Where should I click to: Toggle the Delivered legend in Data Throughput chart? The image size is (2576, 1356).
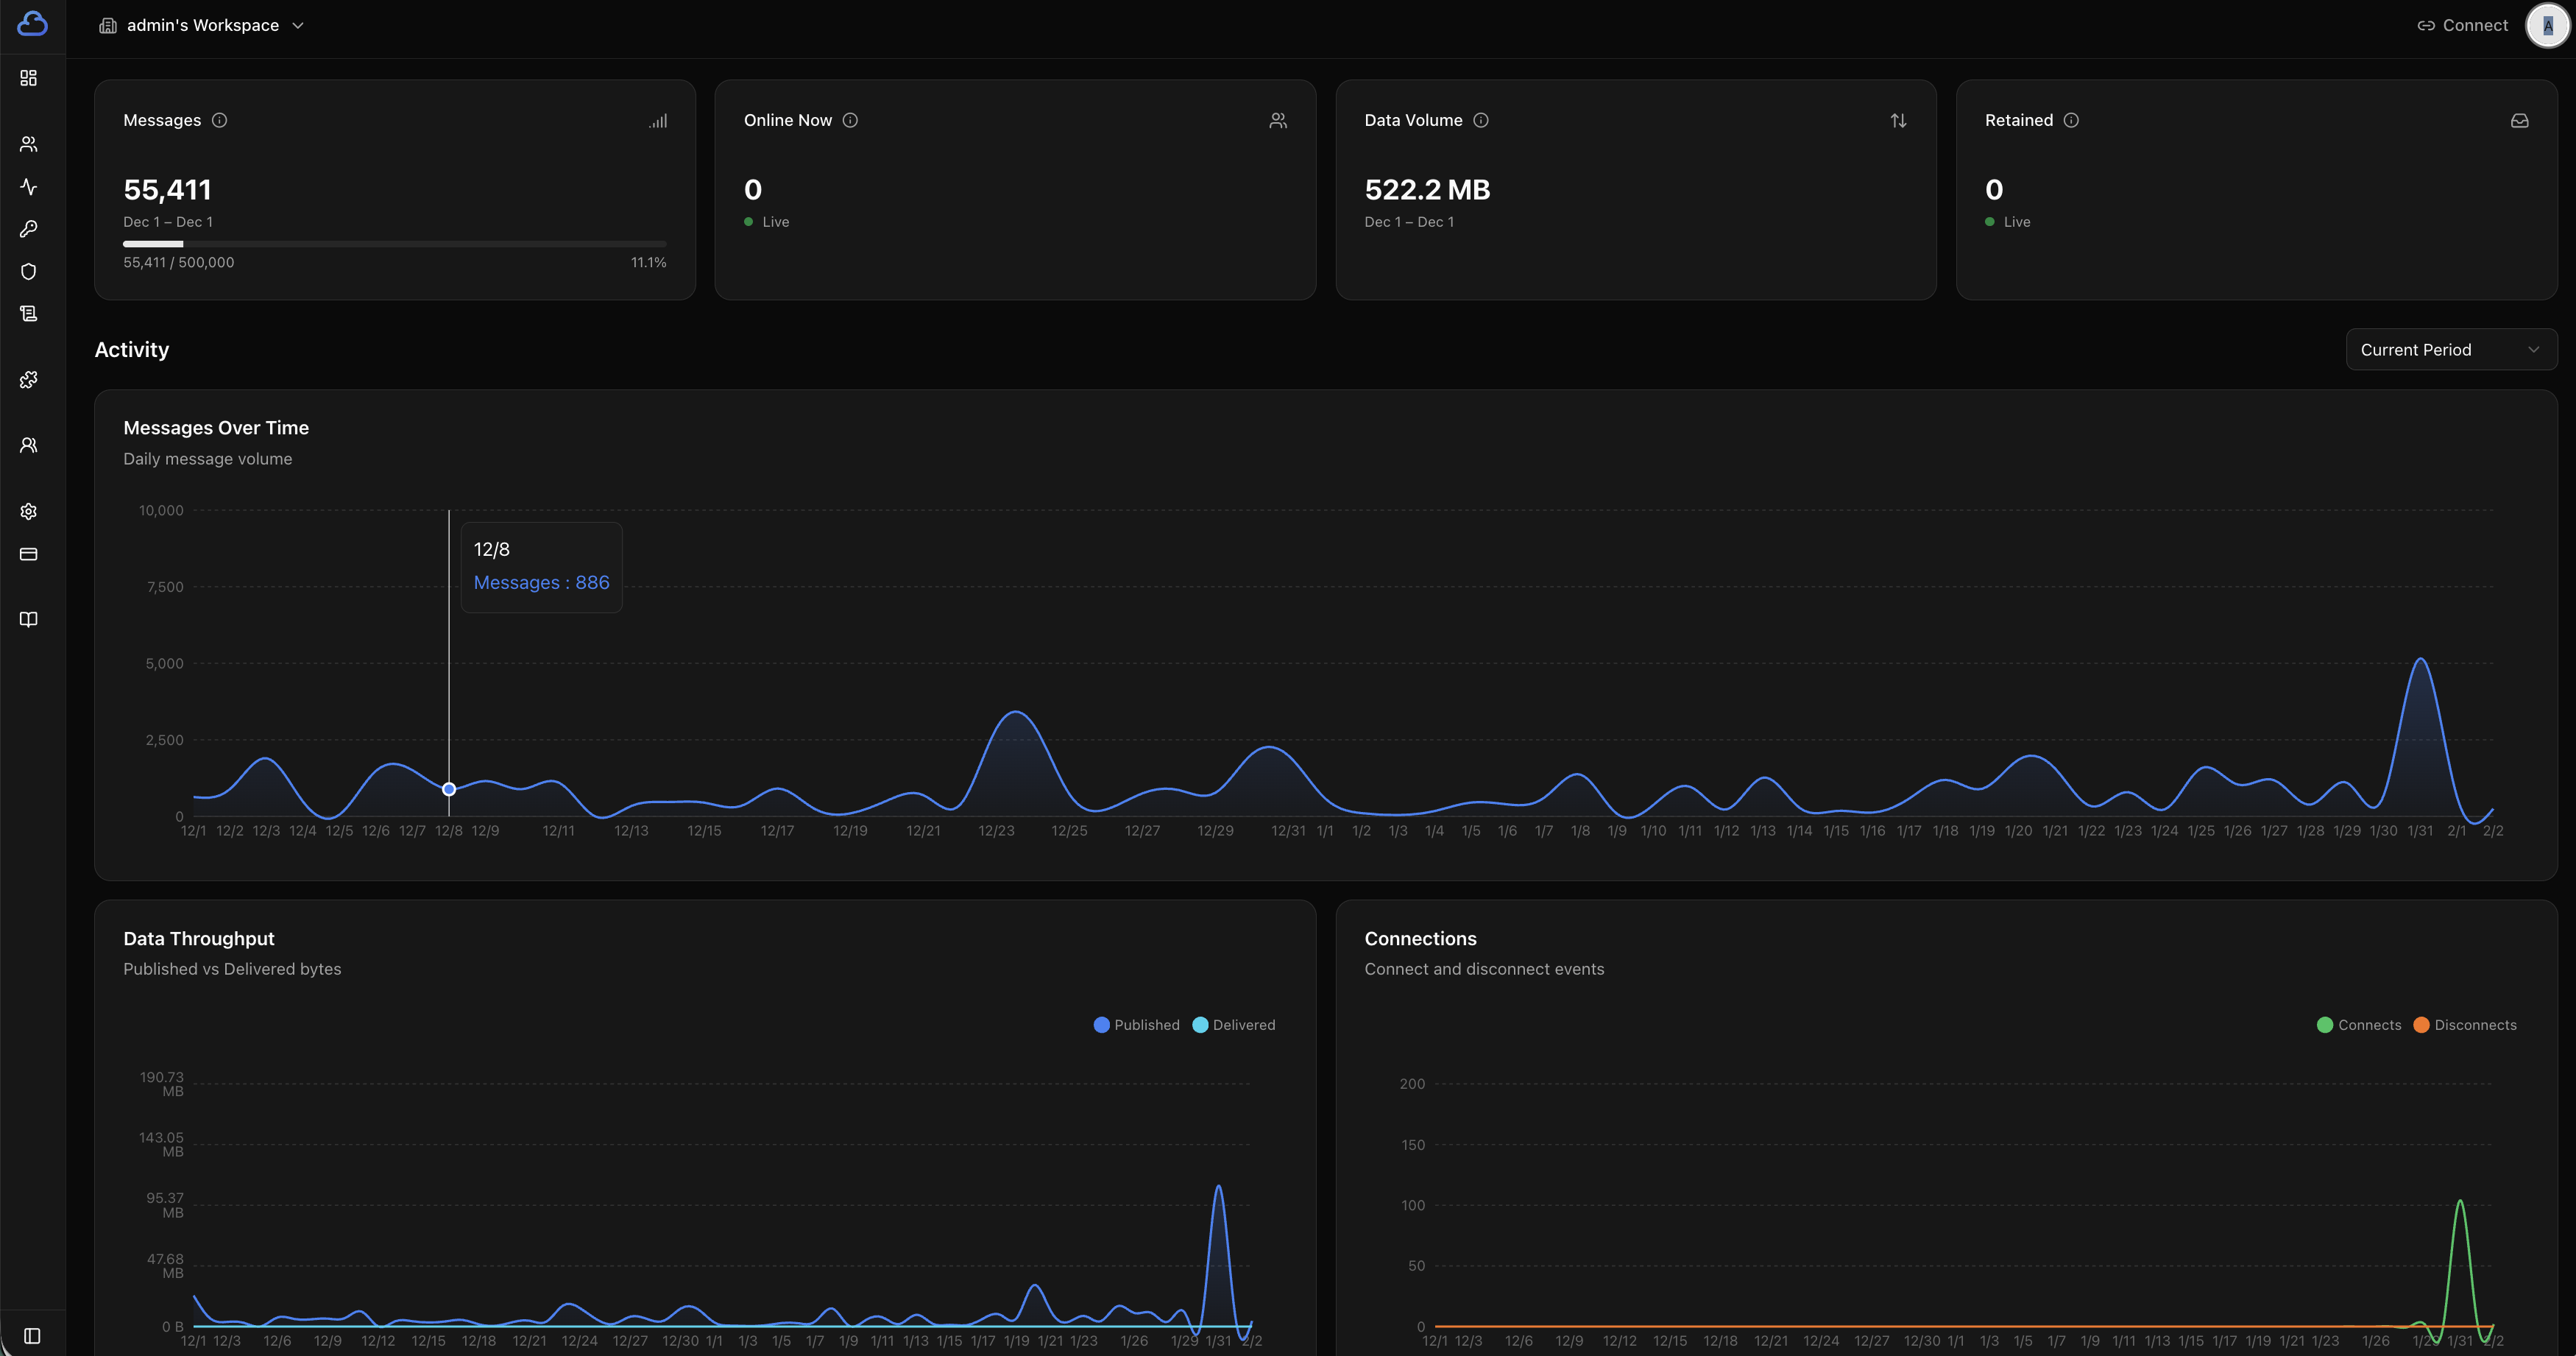(1233, 1024)
